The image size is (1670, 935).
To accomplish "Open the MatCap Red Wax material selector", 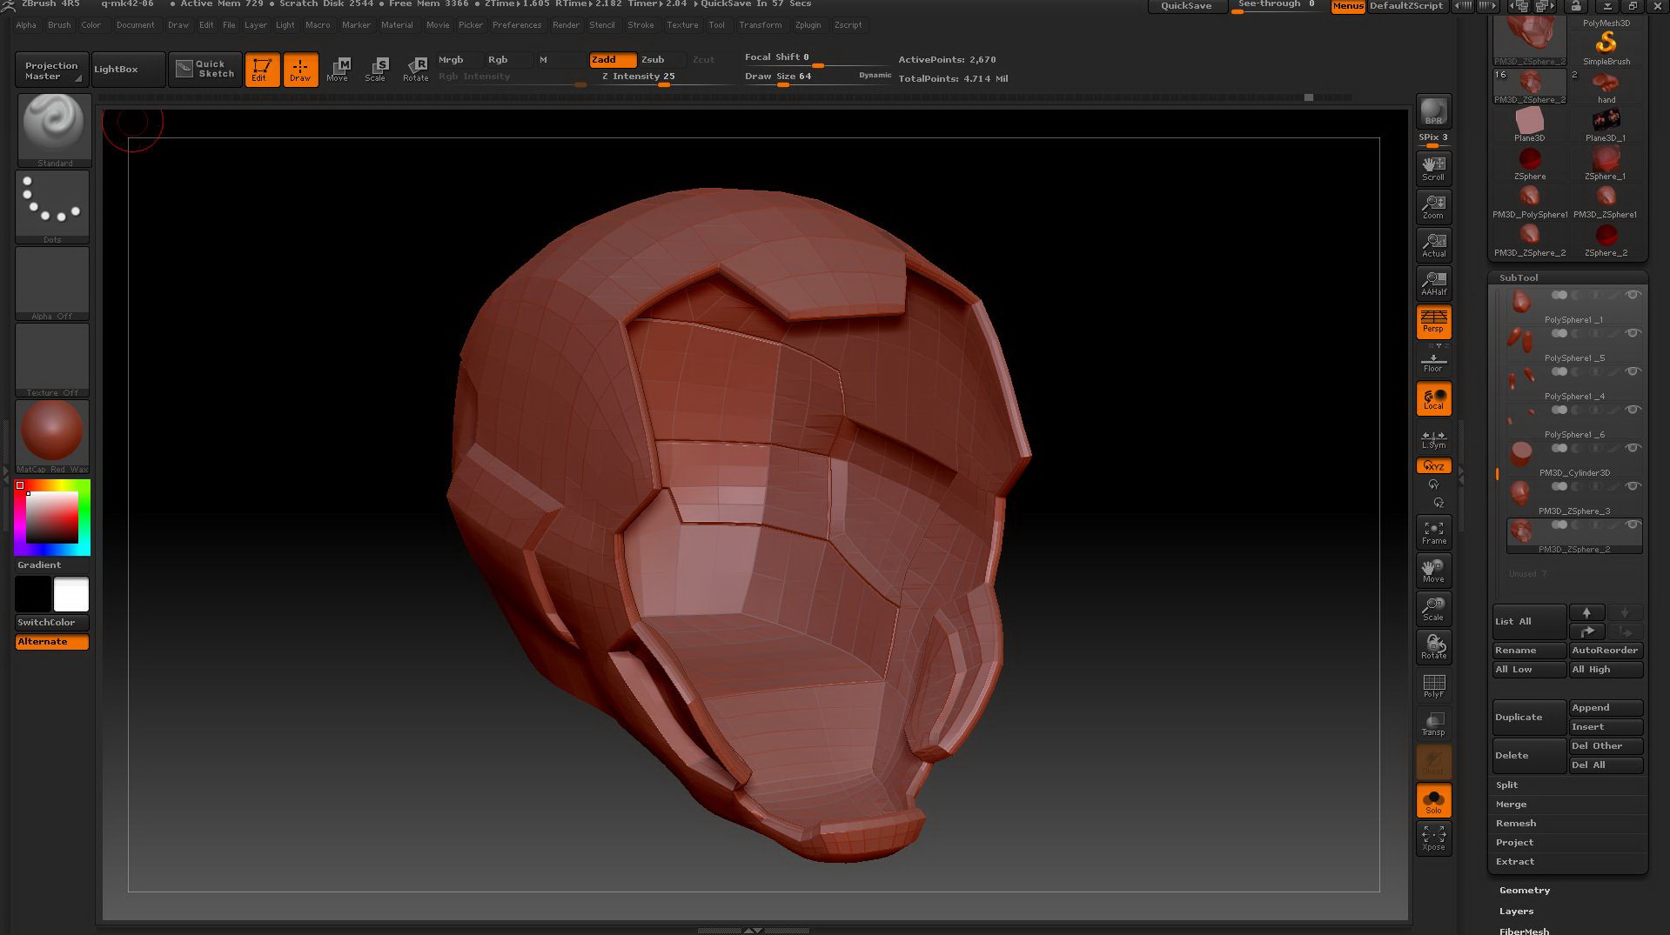I will click(52, 437).
